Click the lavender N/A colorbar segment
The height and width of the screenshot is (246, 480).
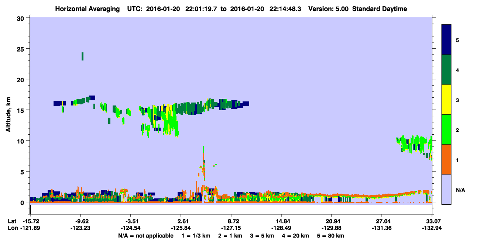(446, 189)
